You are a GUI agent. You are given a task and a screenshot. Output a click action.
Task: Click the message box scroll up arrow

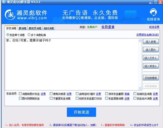[140, 41]
